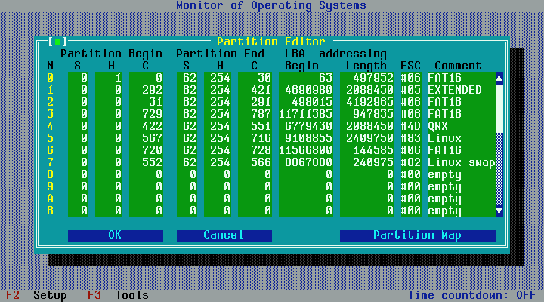Open the F3 Tools menu
544x302 pixels.
coord(118,295)
